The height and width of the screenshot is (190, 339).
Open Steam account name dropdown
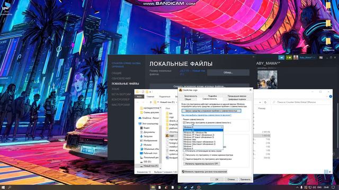[x=307, y=58]
